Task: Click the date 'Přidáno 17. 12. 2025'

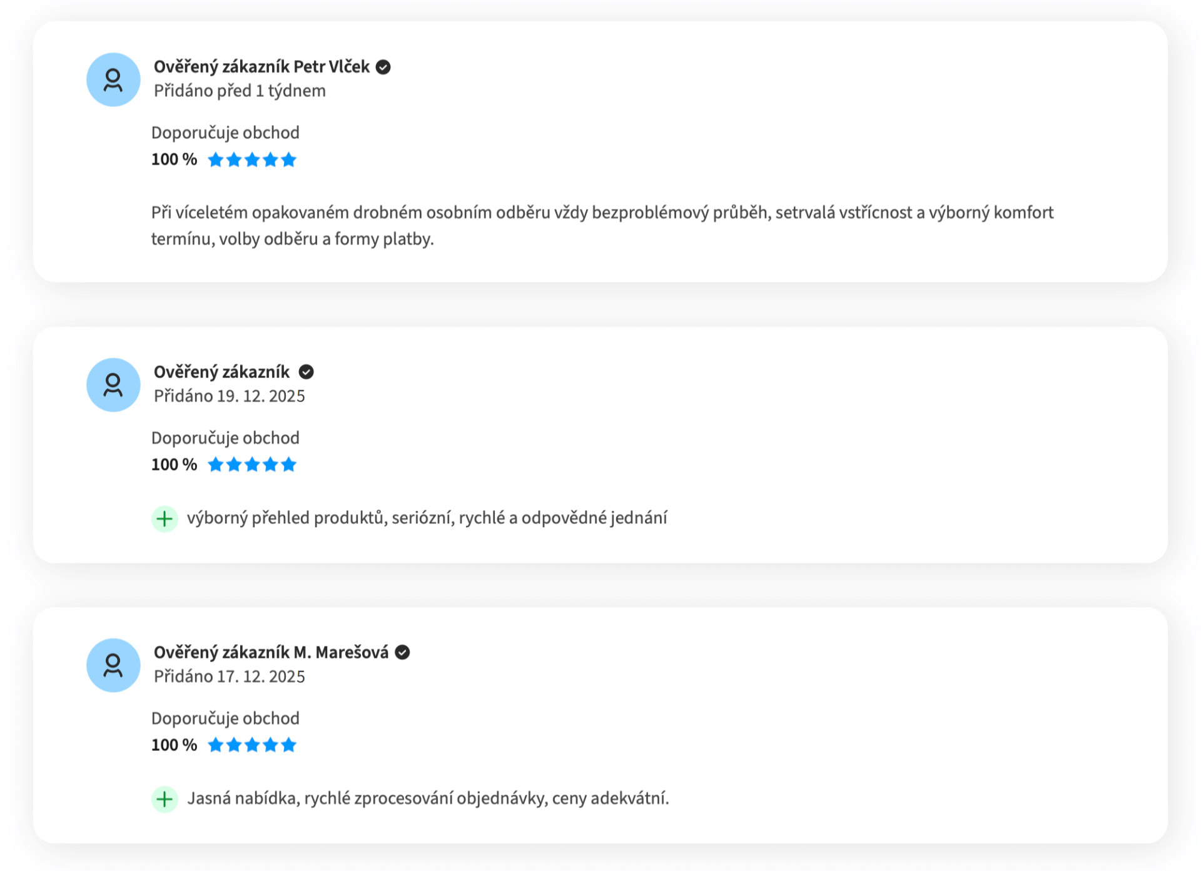Action: 229,676
